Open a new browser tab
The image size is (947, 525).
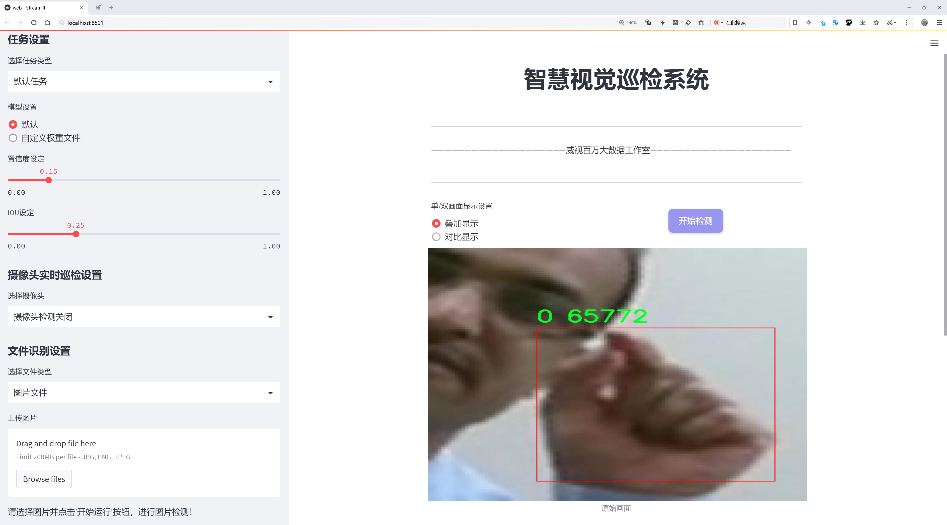[111, 7]
